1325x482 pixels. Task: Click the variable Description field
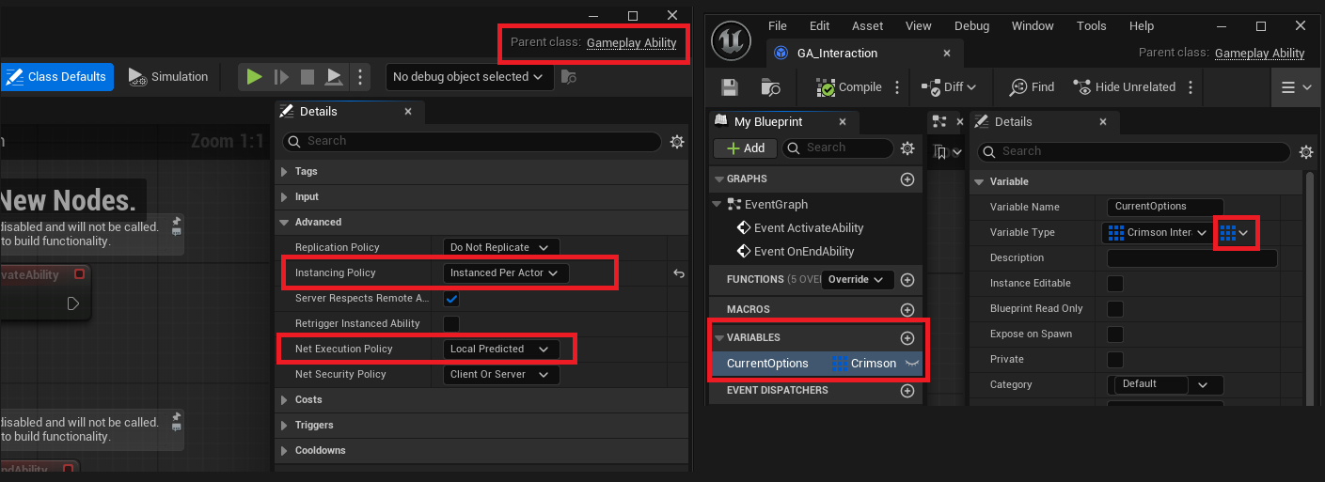click(1192, 257)
